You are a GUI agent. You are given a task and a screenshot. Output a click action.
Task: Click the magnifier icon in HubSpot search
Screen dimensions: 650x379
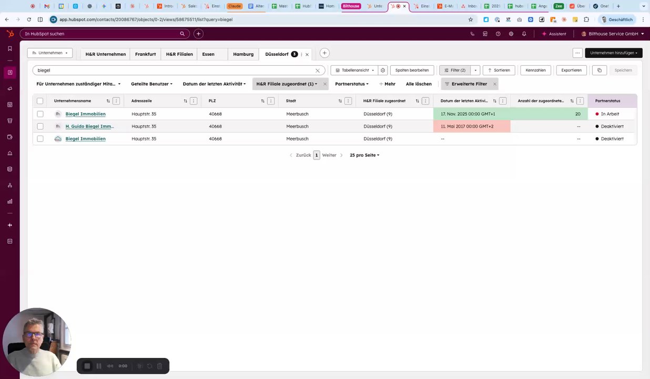pyautogui.click(x=182, y=34)
